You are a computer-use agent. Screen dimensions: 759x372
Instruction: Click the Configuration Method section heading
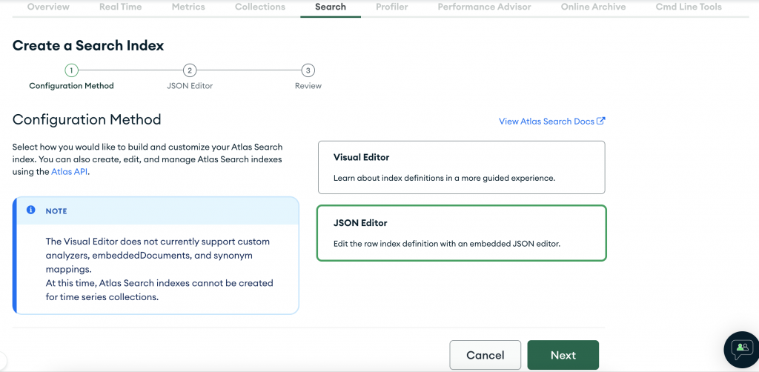pos(87,119)
